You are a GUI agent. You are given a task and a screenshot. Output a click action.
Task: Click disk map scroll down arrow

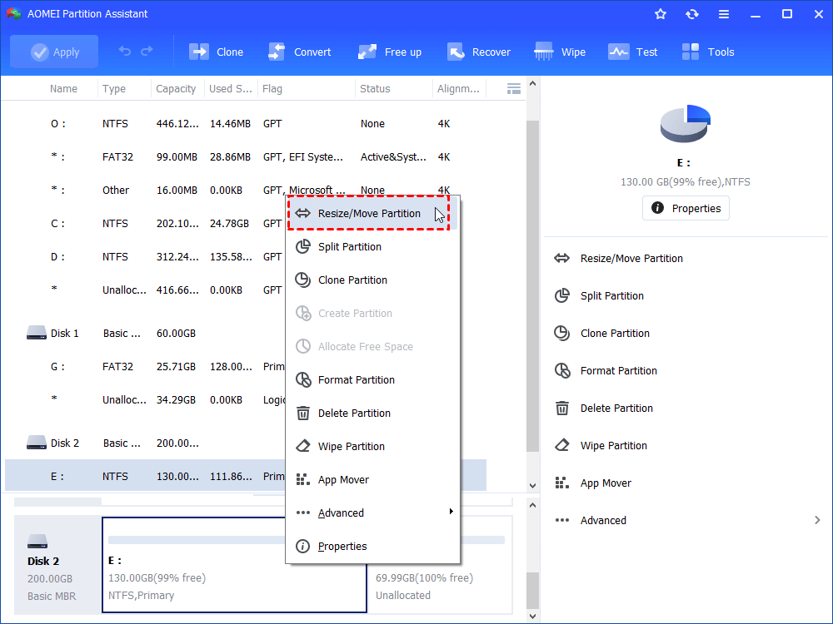point(532,616)
